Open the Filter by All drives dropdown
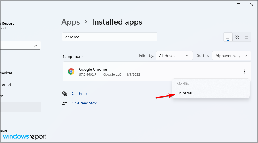The height and width of the screenshot is (143, 258). click(174, 56)
